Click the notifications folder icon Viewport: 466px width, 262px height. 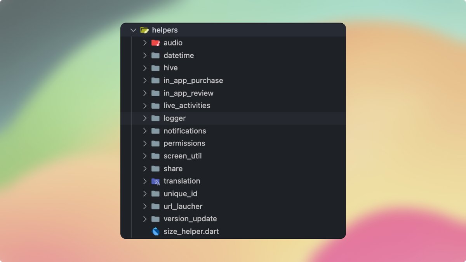[x=155, y=131]
